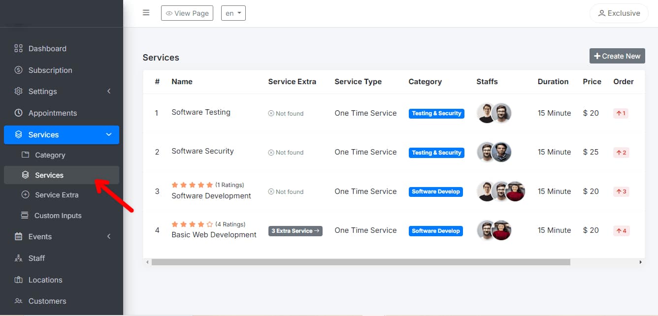Open Dashboard from the sidebar
Viewport: 658px width, 316px height.
click(47, 48)
